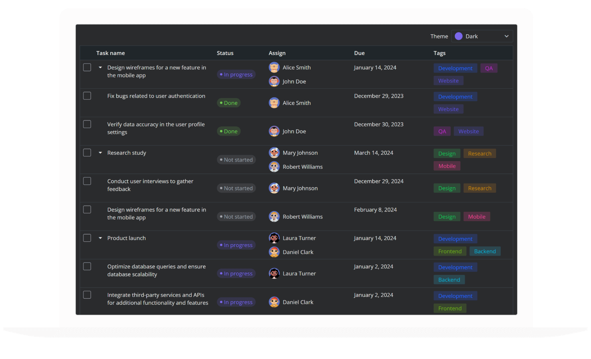This screenshot has width=591, height=359.
Task: Sort by the Task name column header
Action: coord(111,53)
